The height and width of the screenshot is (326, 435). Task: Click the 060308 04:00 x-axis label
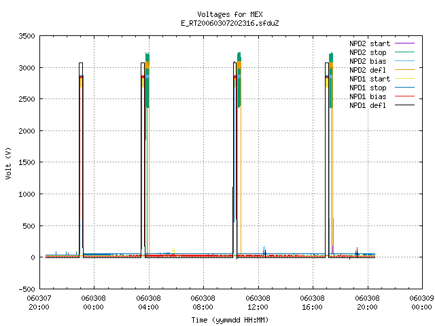[x=148, y=303]
